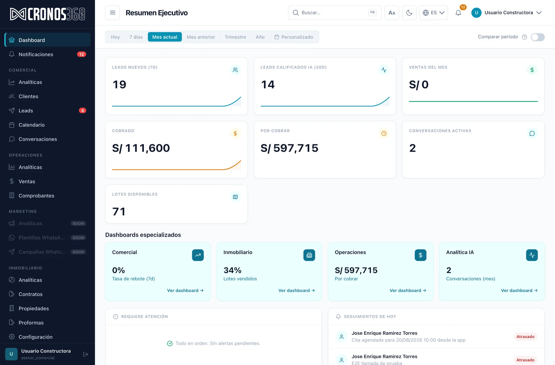Open Leads in the sidebar
The width and height of the screenshot is (555, 365).
point(47,110)
